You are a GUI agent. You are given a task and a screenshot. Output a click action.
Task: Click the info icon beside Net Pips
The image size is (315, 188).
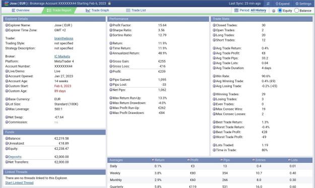pyautogui.click(x=111, y=90)
